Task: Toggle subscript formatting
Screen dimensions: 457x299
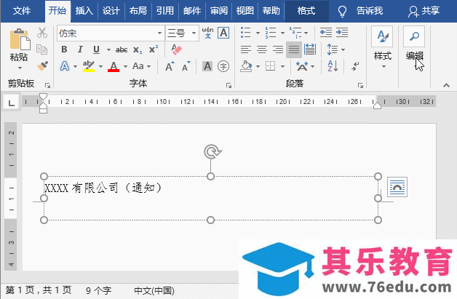Action: pyautogui.click(x=138, y=49)
